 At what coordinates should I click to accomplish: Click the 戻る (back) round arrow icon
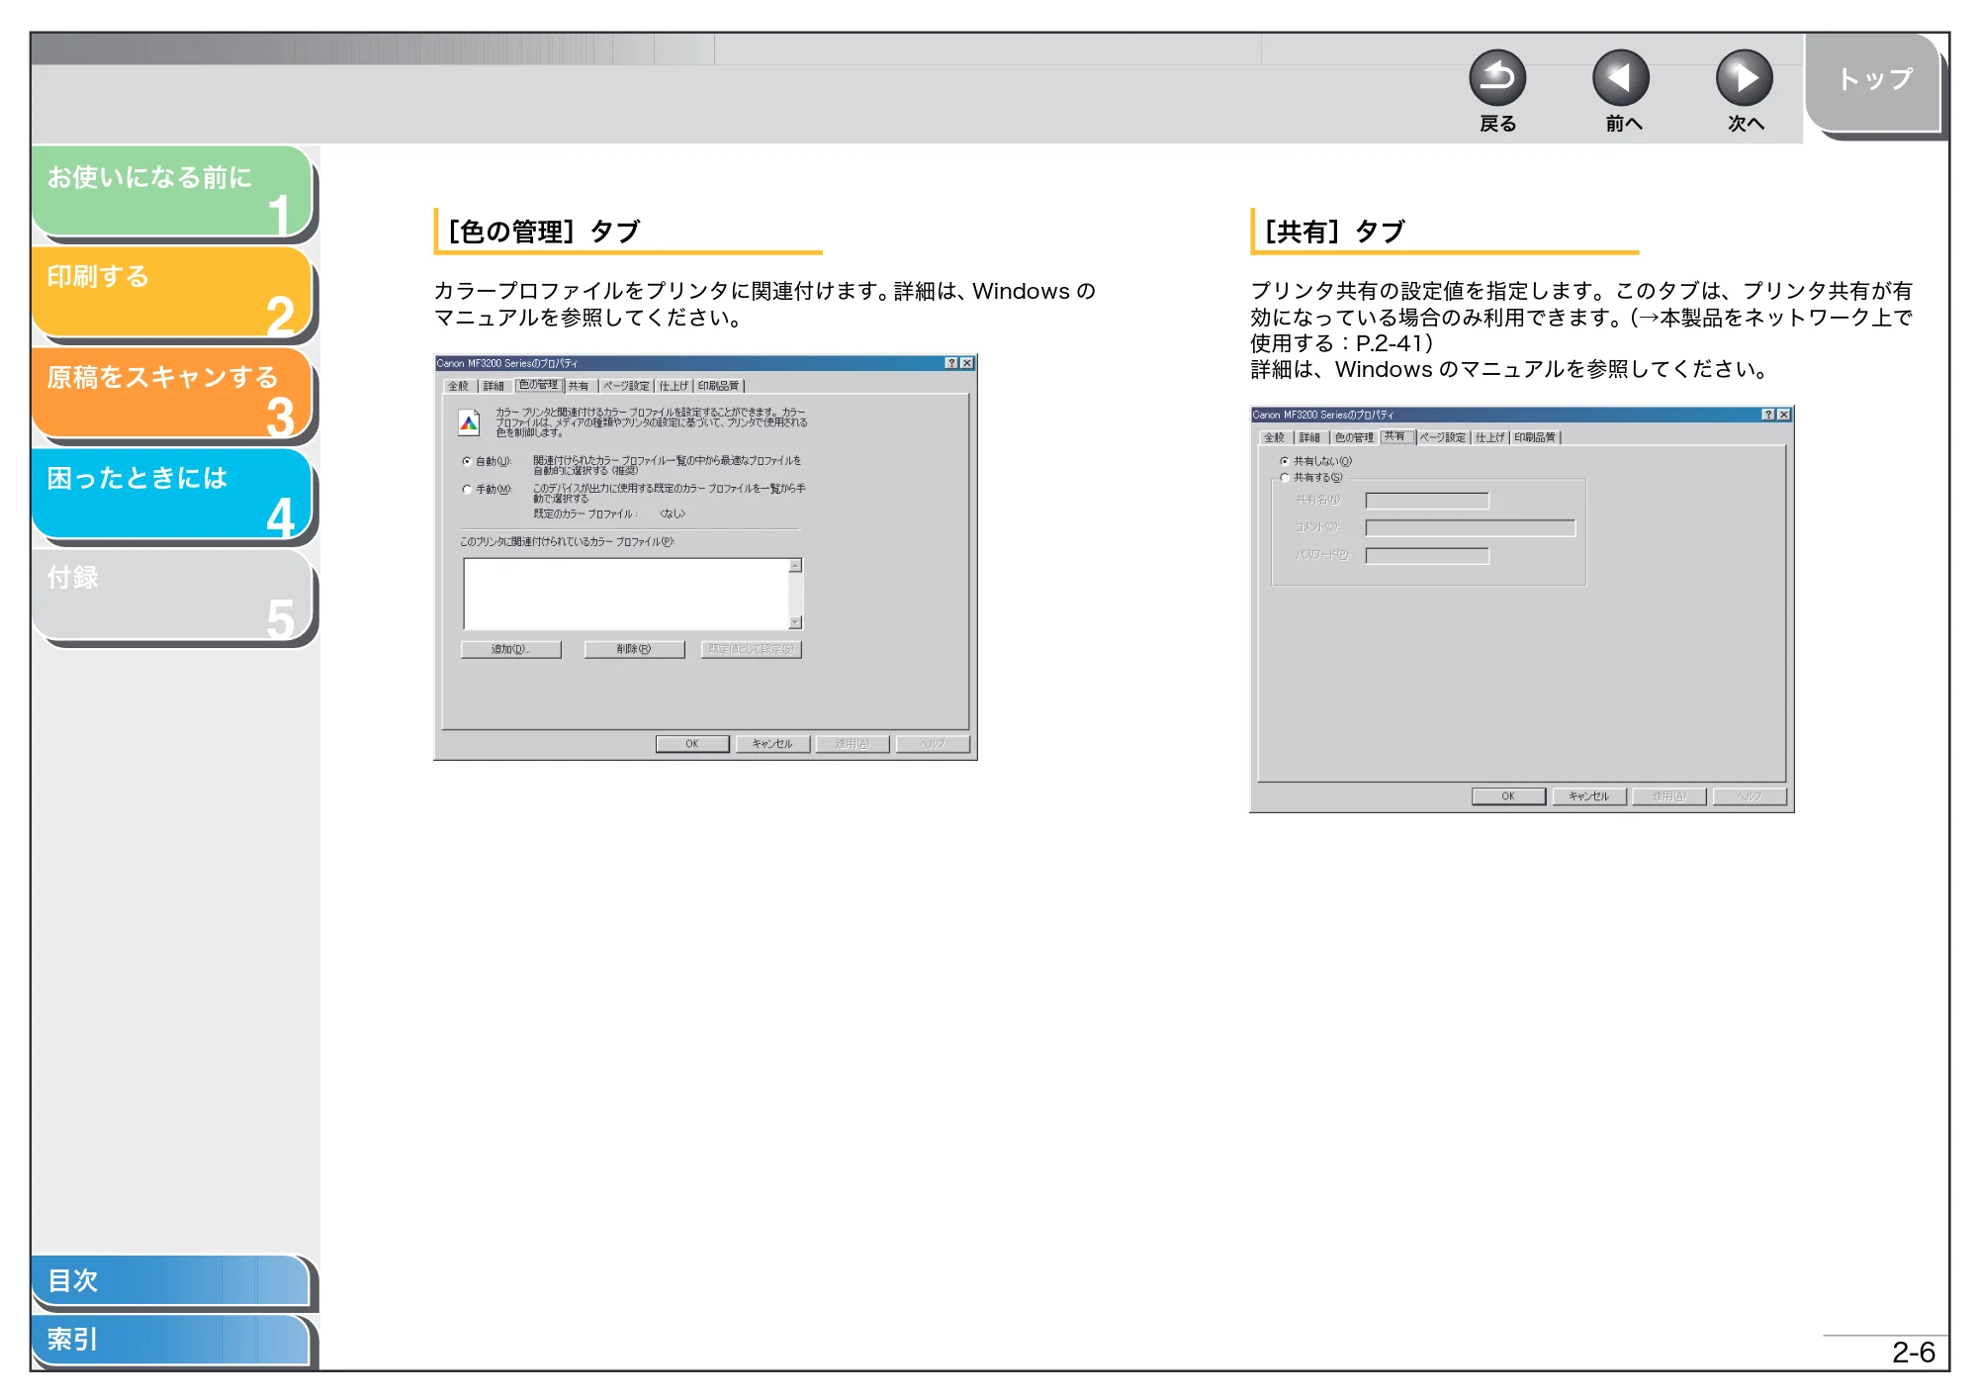point(1497,78)
